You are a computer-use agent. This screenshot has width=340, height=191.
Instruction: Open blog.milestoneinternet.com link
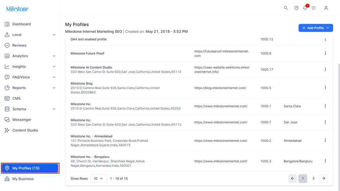tap(220, 88)
